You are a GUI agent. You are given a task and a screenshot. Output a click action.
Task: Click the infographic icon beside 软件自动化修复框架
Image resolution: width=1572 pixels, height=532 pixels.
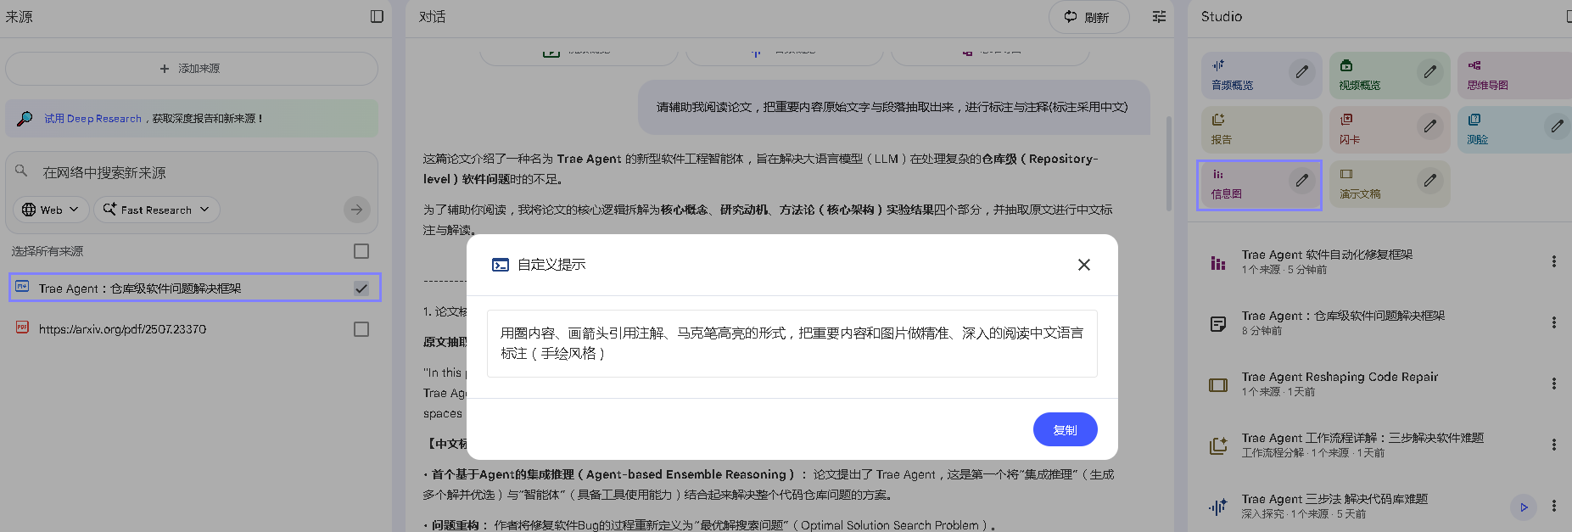(1218, 262)
